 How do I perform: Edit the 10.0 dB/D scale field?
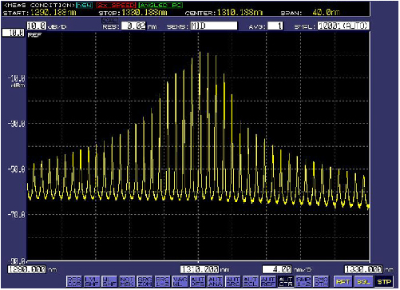point(37,26)
